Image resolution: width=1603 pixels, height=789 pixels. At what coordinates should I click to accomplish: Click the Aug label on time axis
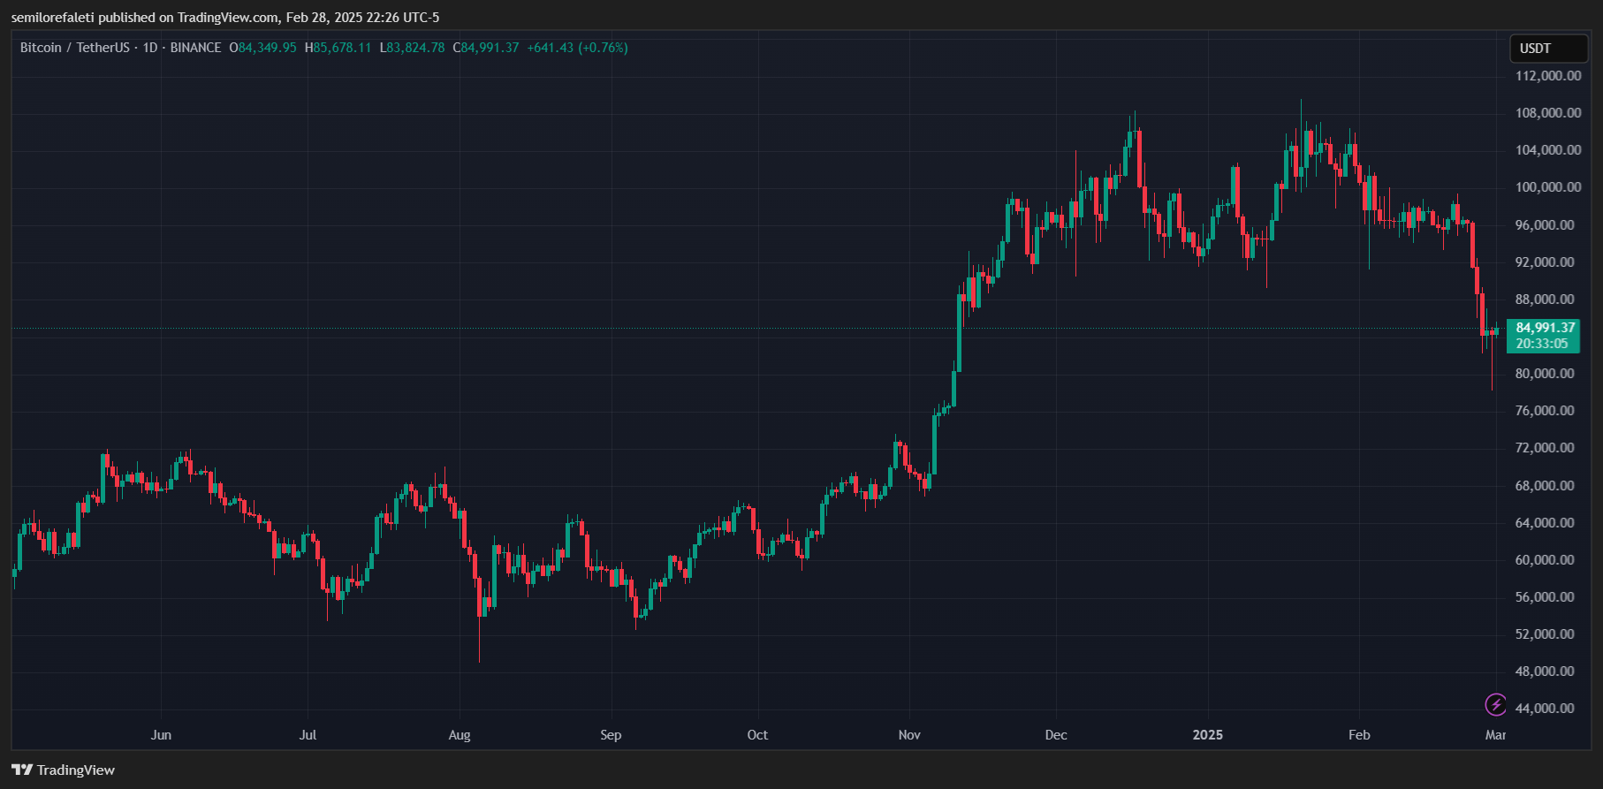coord(460,735)
